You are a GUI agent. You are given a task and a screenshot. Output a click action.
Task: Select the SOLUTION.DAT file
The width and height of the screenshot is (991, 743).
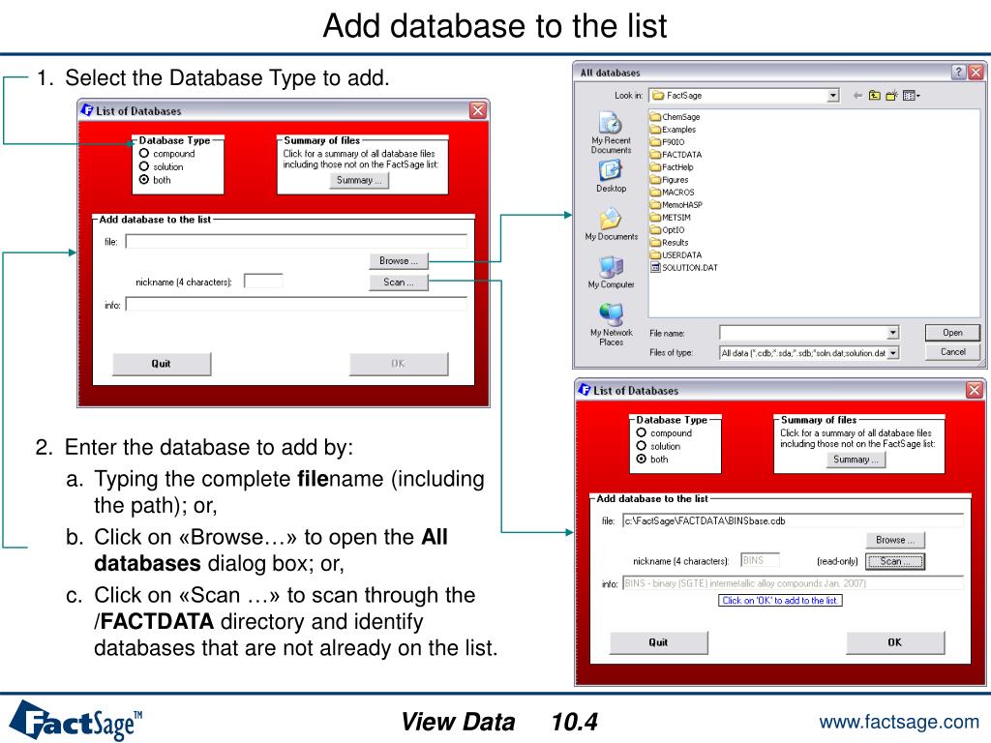tap(684, 268)
